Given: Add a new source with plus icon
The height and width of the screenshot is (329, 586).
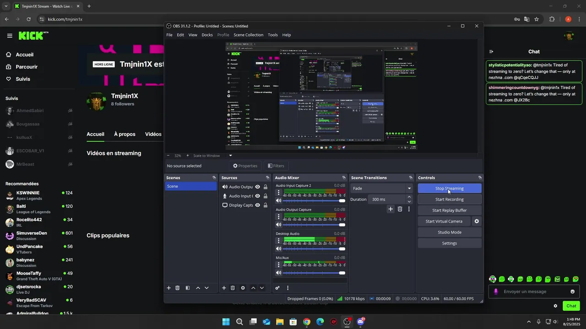Looking at the screenshot, I should point(224,288).
